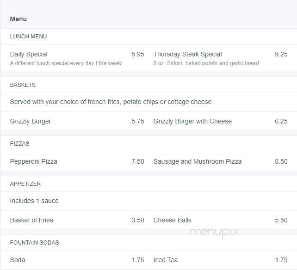Click the FOUNTAIN SODAS section header
This screenshot has width=297, height=270.
click(35, 242)
